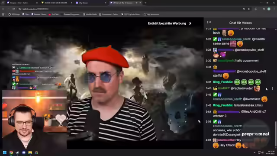This screenshot has width=277, height=156.
Task: Open the browser extensions icon
Action: pyautogui.click(x=256, y=9)
